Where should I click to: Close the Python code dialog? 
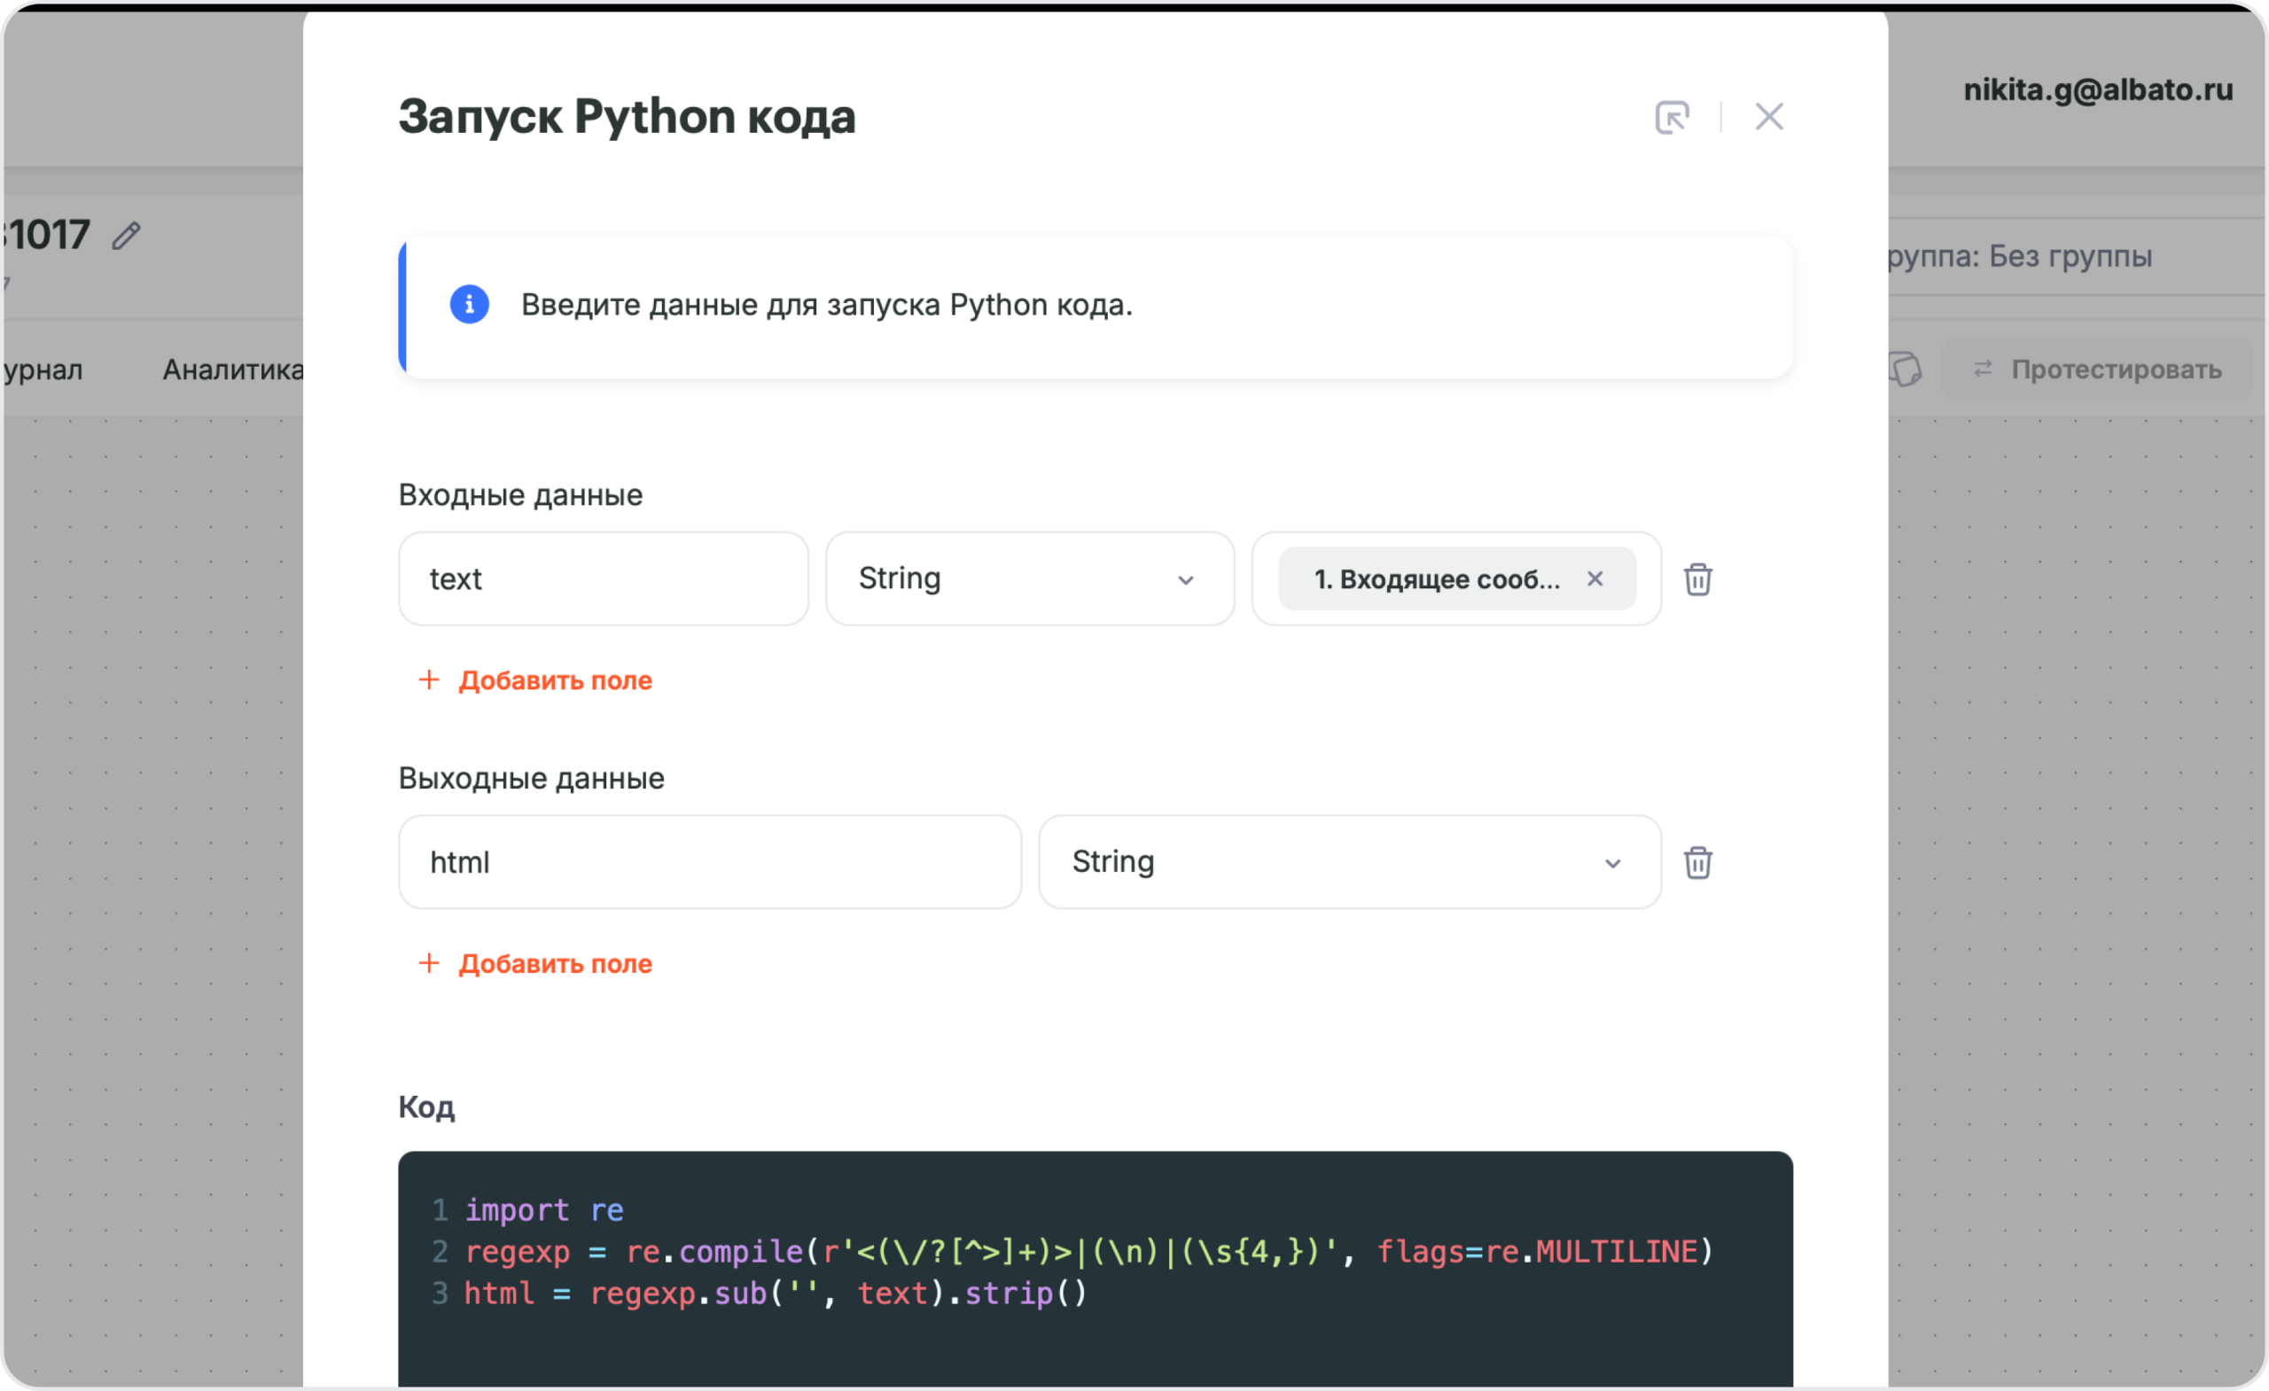point(1769,117)
